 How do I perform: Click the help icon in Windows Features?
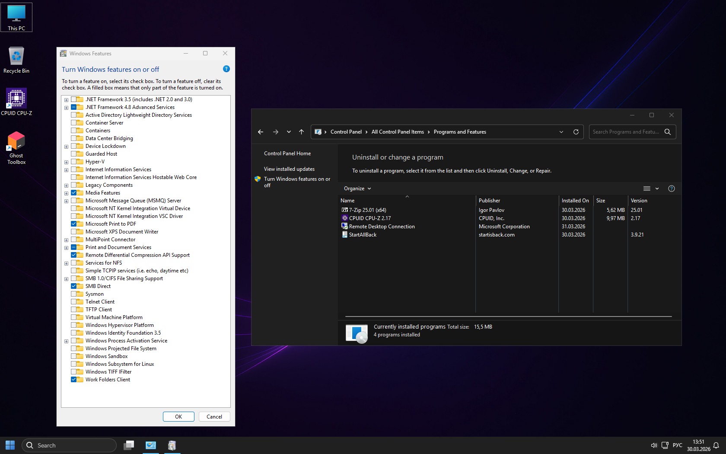pyautogui.click(x=226, y=69)
